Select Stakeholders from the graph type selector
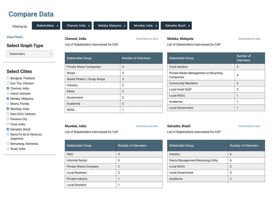This screenshot has width=279, height=210. (x=30, y=54)
